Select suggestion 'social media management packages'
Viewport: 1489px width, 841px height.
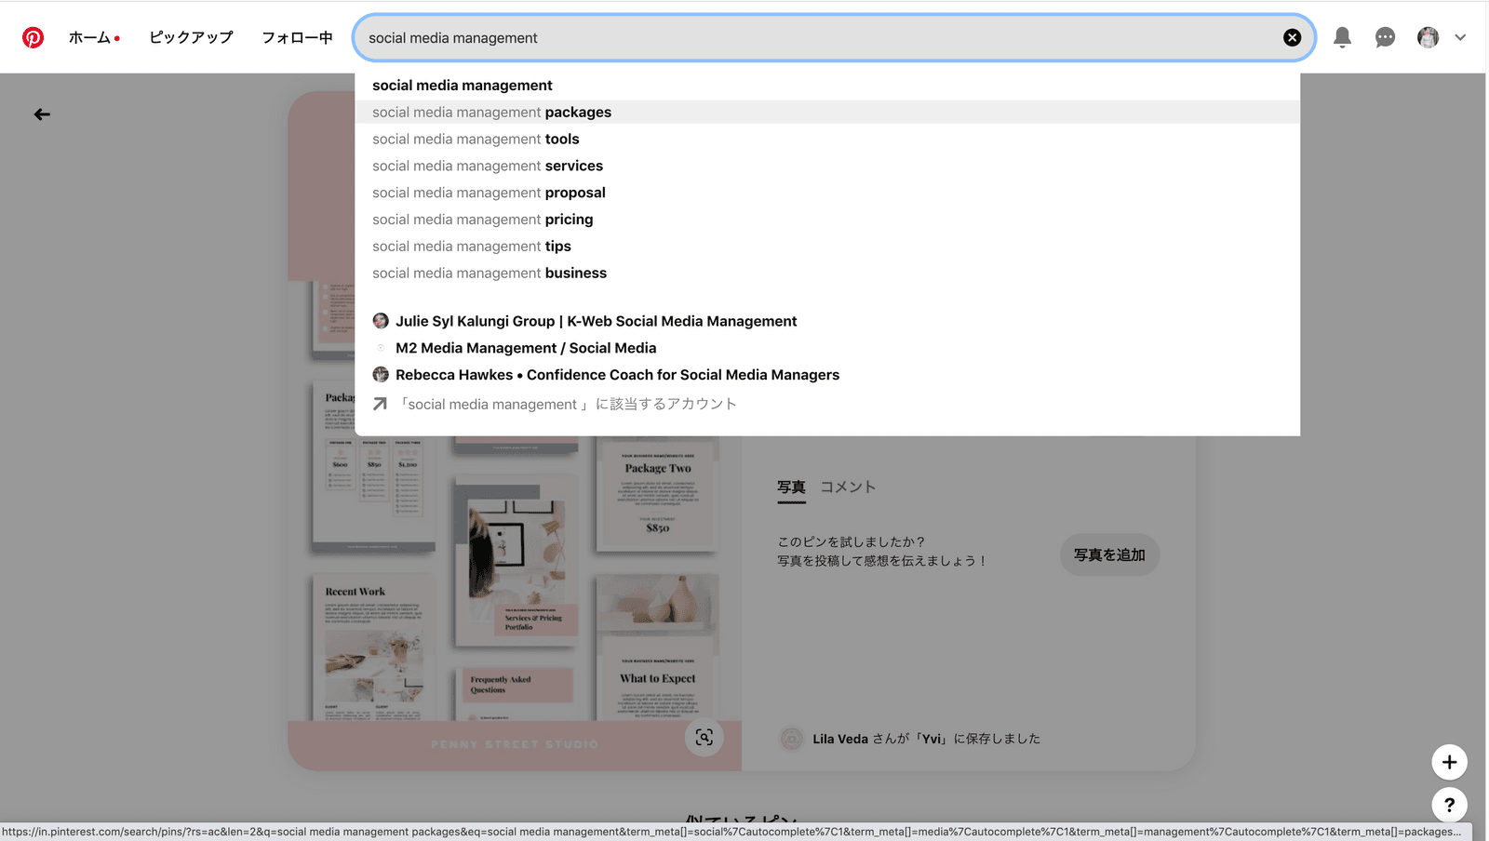point(491,113)
